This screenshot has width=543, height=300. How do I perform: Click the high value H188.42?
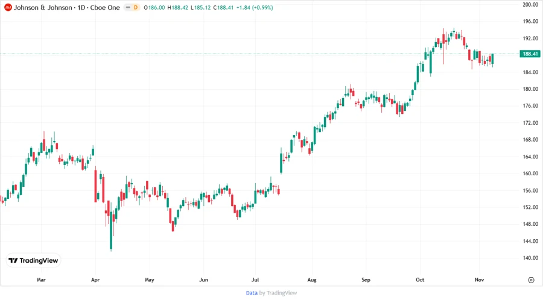click(x=177, y=7)
